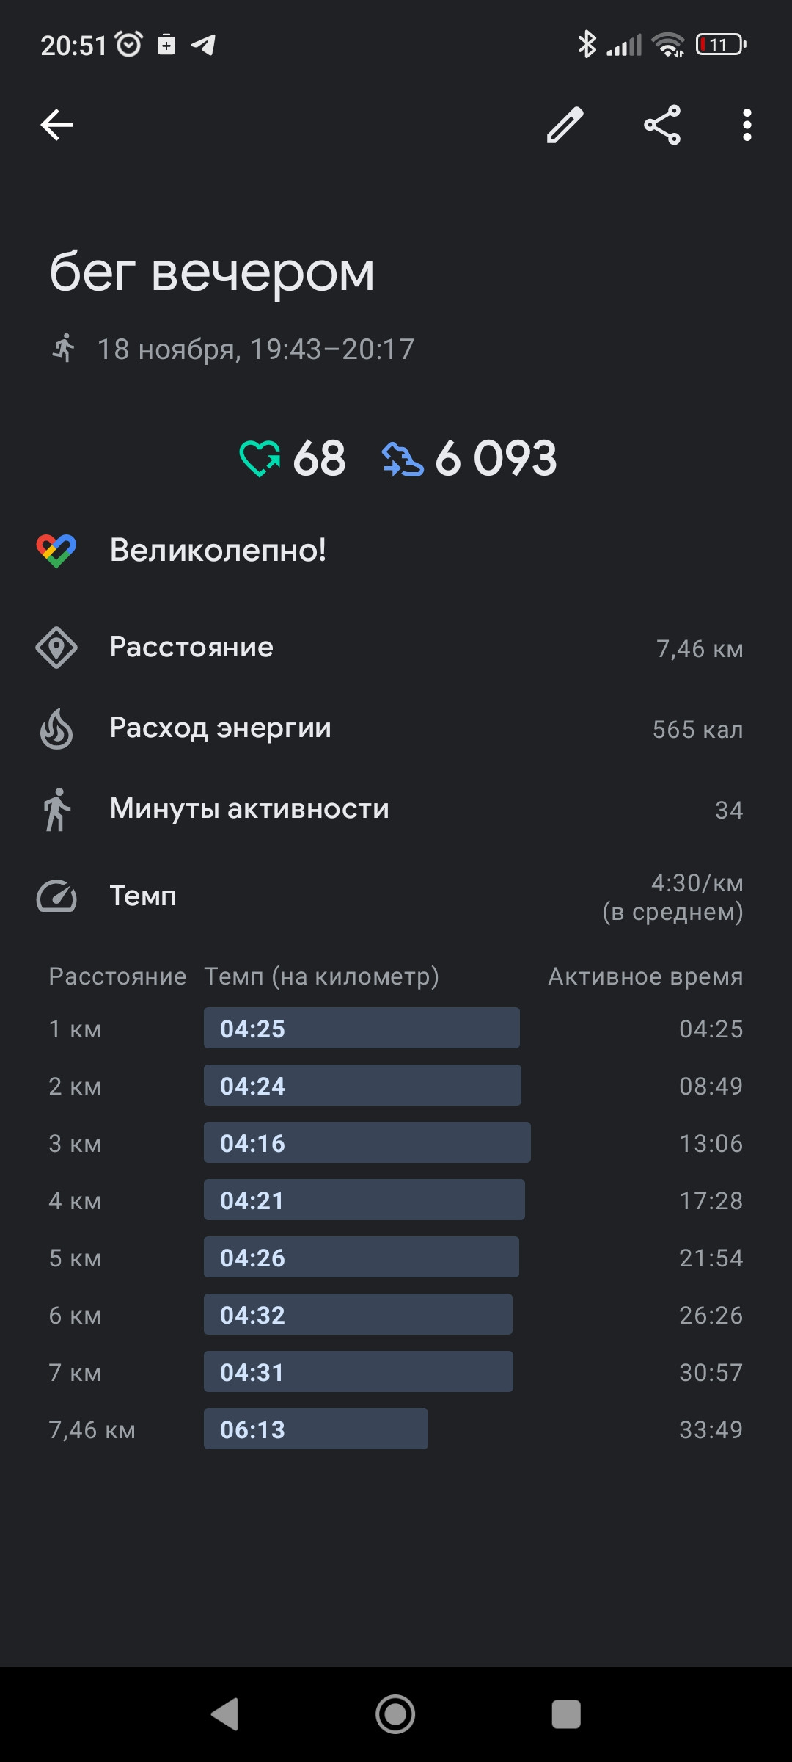Viewport: 792px width, 1762px height.
Task: Tap the Android back navigation triangle
Action: coord(224,1714)
